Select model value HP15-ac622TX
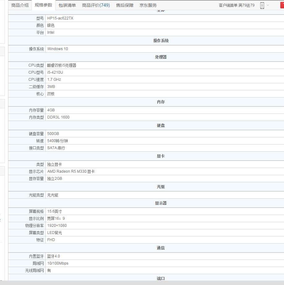This screenshot has width=284, height=285. (60, 18)
